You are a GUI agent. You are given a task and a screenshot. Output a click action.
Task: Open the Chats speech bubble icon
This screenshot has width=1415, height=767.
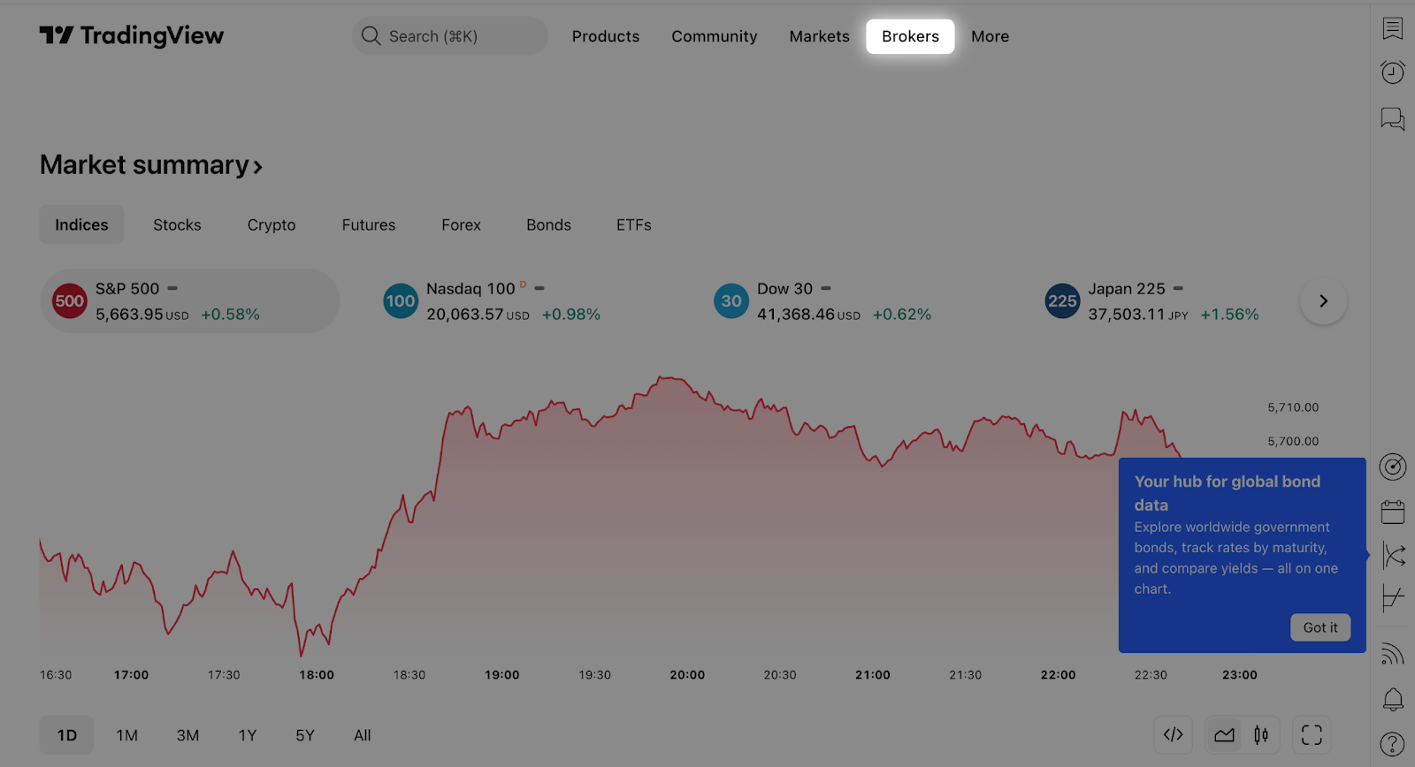(x=1393, y=118)
